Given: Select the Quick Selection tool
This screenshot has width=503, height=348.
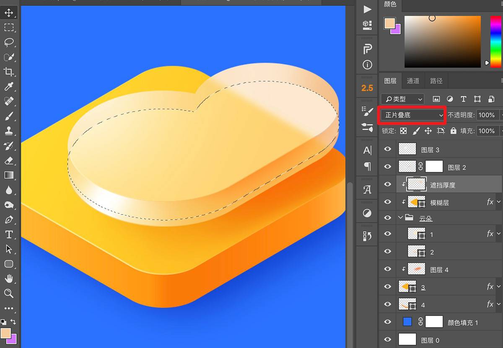Looking at the screenshot, I should (x=9, y=57).
